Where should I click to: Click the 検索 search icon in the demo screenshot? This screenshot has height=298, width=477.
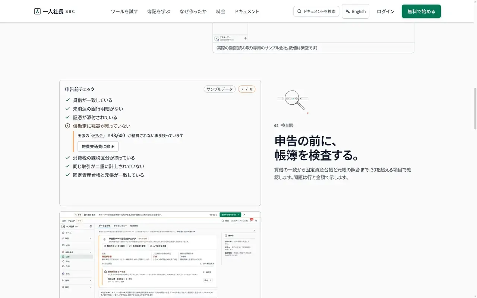point(223,221)
